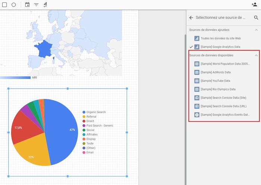The width and height of the screenshot is (261, 185).
Task: Collapse Sources de données ajoutées section
Action: (x=256, y=30)
